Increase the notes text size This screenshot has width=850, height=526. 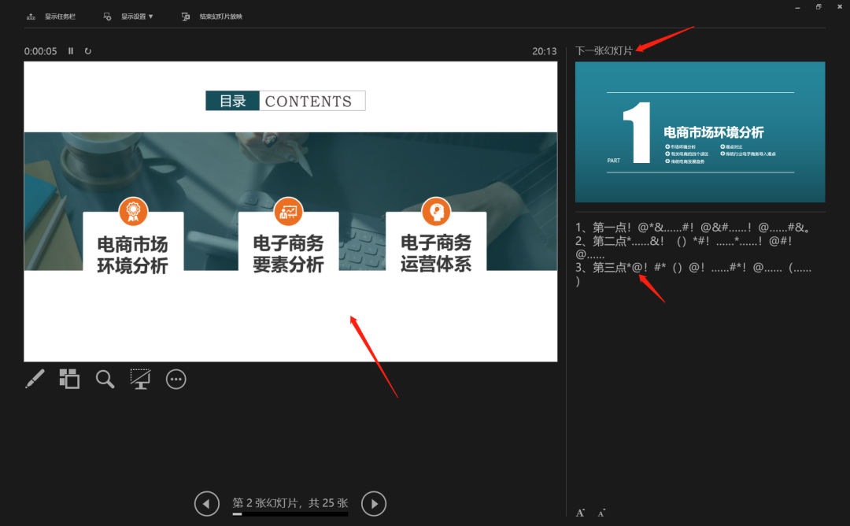point(580,513)
